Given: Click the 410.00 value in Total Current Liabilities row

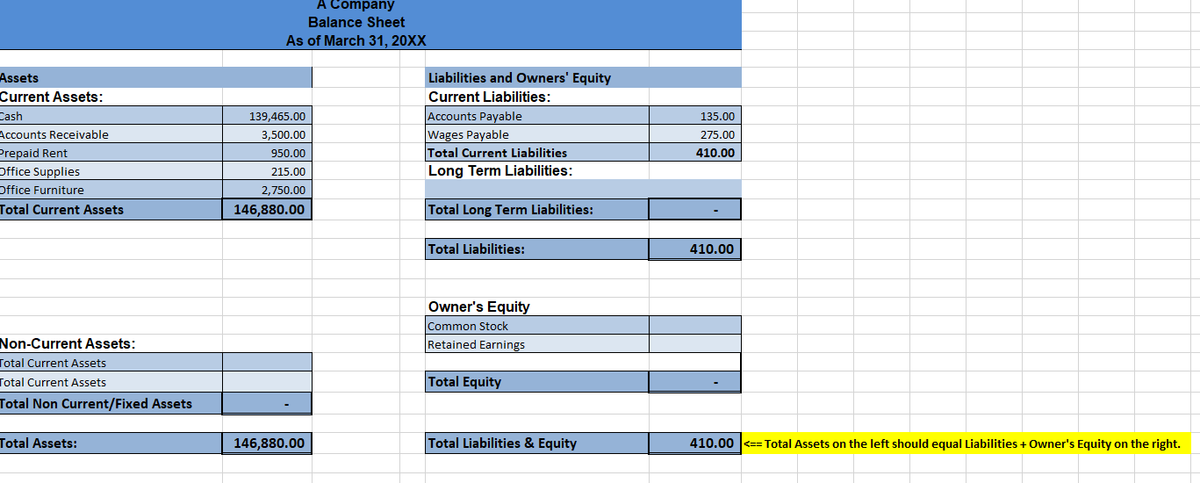Looking at the screenshot, I should click(x=695, y=153).
